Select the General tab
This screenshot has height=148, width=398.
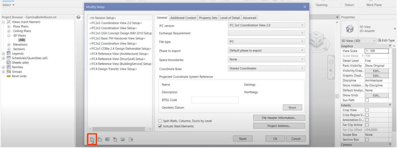pos(162,17)
